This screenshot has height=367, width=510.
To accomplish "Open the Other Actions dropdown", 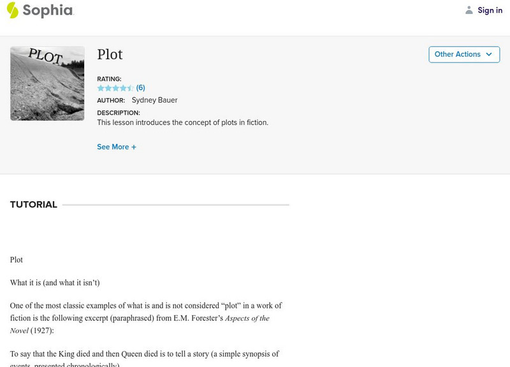I will click(x=463, y=54).
